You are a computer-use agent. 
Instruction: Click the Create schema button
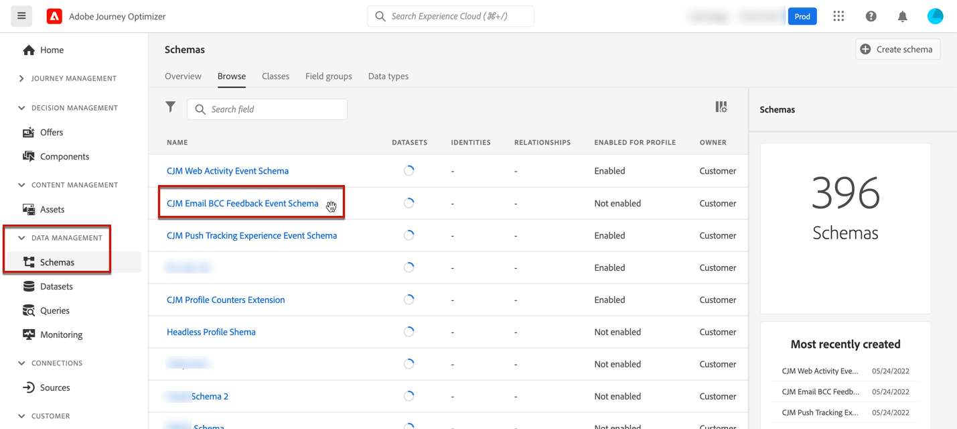(x=897, y=50)
